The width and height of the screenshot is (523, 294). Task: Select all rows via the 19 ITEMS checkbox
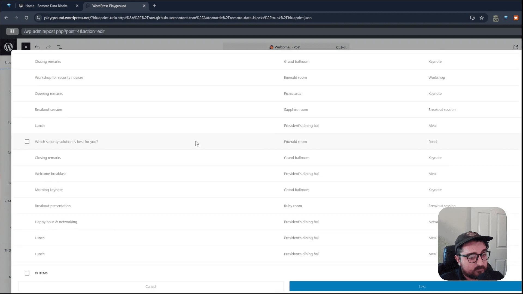tap(27, 273)
